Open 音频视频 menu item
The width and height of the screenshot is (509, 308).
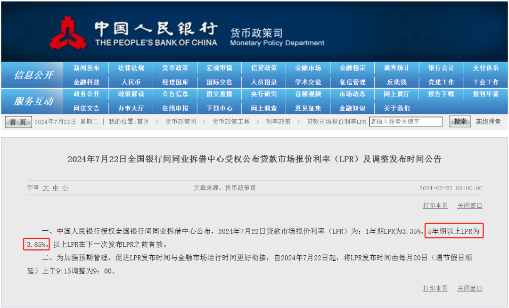[308, 94]
